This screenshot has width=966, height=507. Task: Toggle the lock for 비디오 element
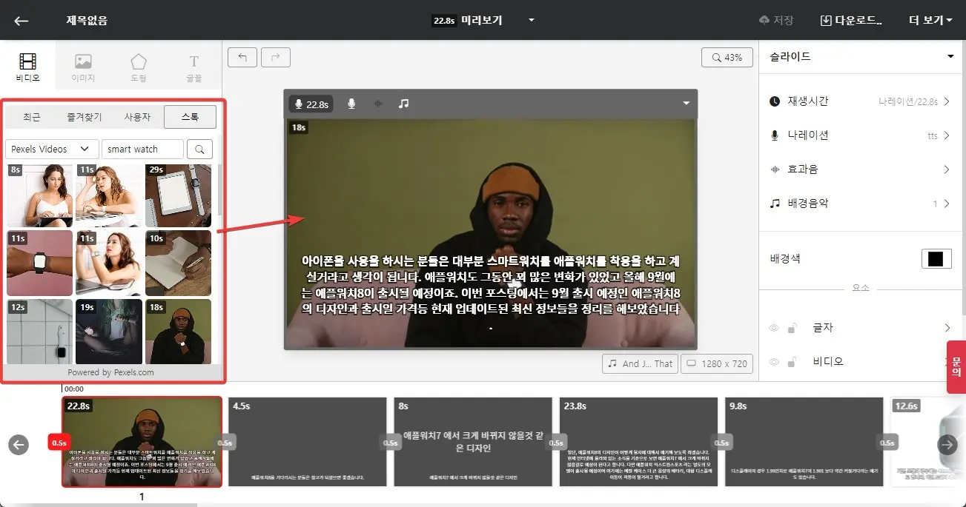point(793,362)
